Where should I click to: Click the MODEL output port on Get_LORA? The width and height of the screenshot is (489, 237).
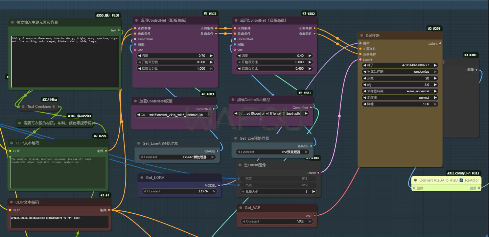(x=219, y=185)
